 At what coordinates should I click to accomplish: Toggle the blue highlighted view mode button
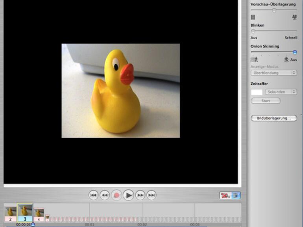(x=236, y=196)
